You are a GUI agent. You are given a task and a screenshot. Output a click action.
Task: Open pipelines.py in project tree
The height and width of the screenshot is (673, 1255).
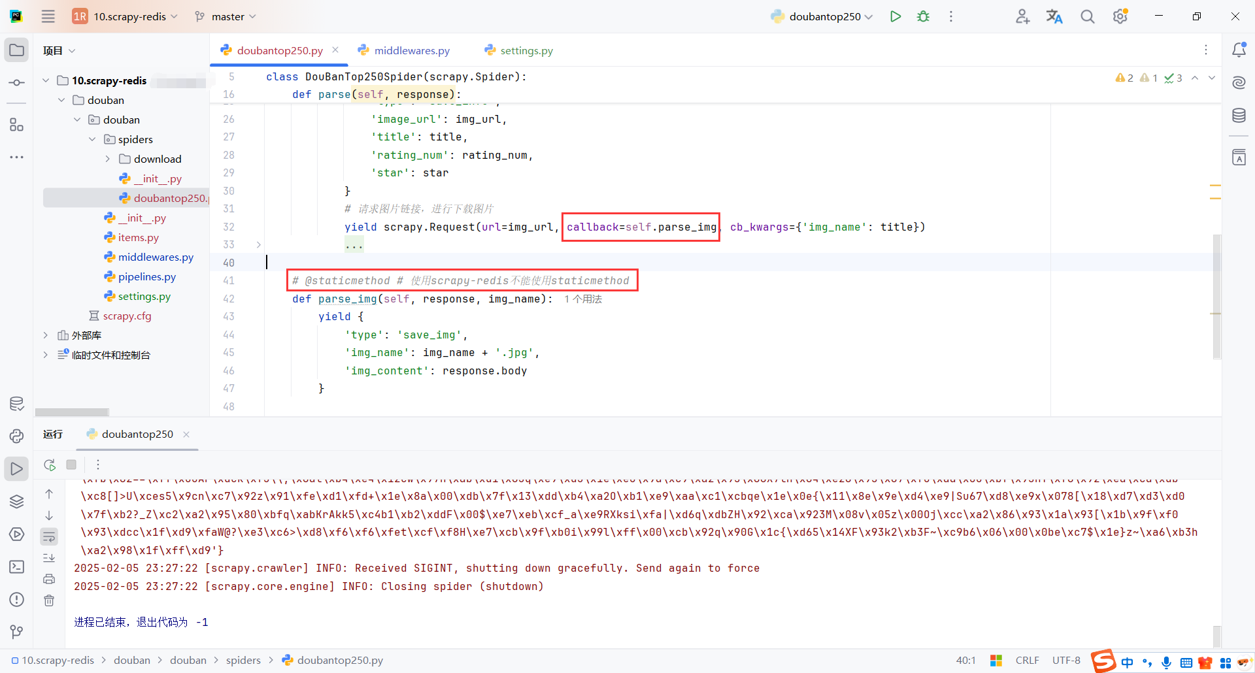click(146, 276)
